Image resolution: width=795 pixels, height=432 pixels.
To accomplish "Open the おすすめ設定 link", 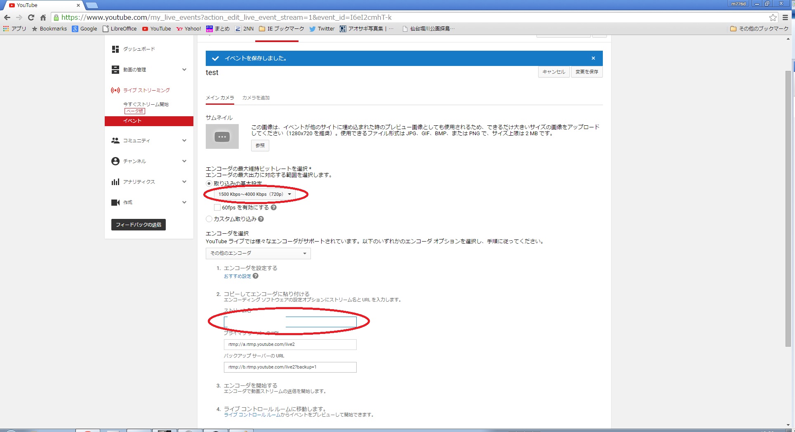I will 238,276.
